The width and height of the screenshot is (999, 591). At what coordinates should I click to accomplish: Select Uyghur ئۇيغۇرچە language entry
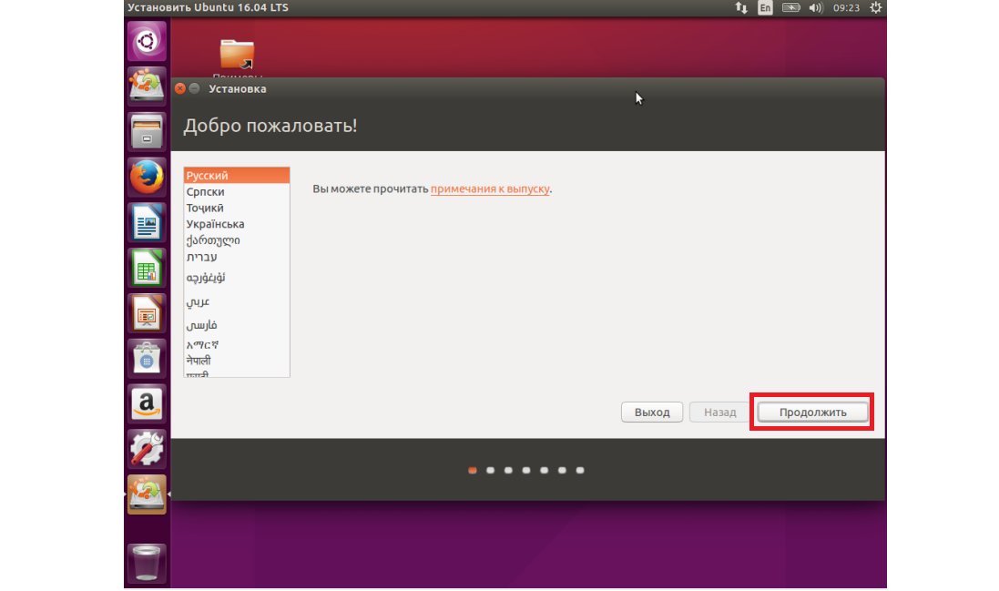(237, 278)
